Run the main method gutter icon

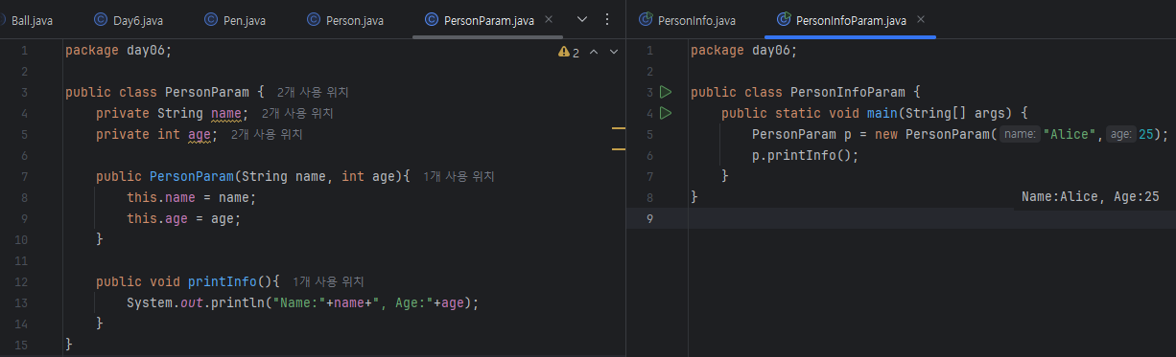667,114
